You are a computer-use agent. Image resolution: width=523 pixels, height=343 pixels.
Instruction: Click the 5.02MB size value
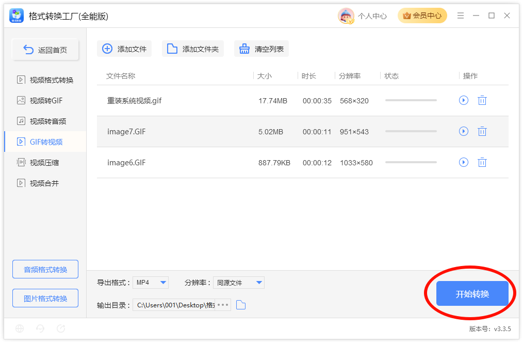point(270,132)
